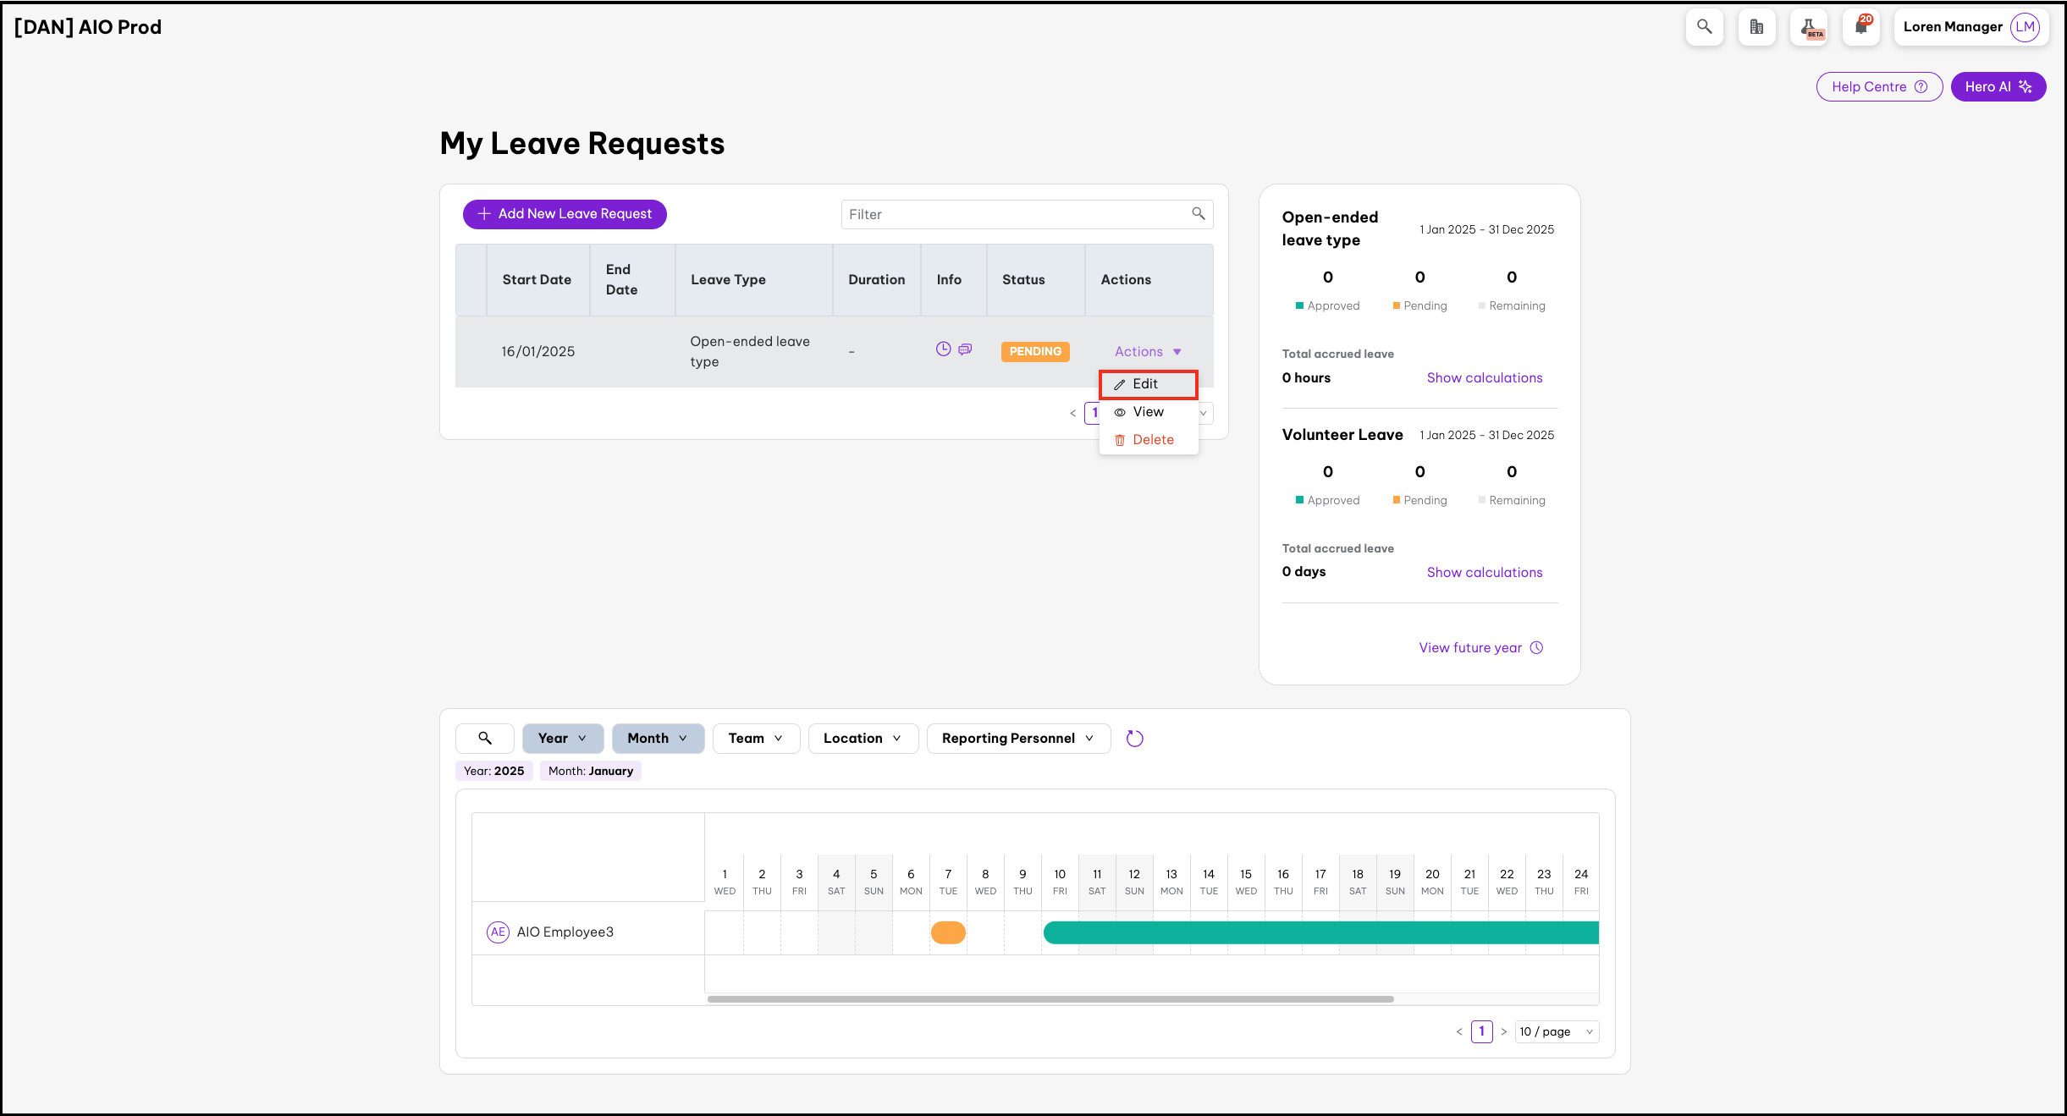Click the calendar horizontal scrollbar
Image resolution: width=2067 pixels, height=1116 pixels.
(1050, 999)
